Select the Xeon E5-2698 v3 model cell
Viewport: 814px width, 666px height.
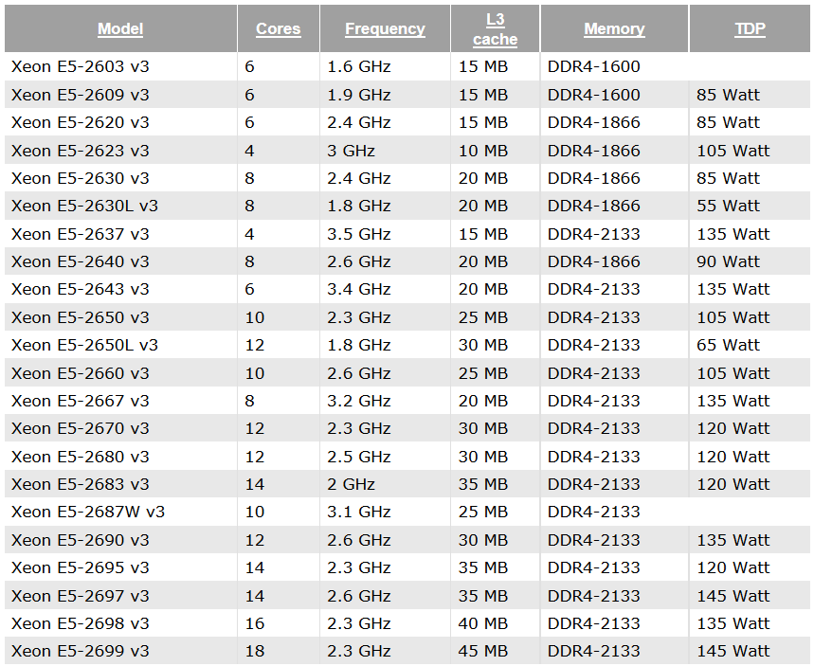[x=81, y=623]
